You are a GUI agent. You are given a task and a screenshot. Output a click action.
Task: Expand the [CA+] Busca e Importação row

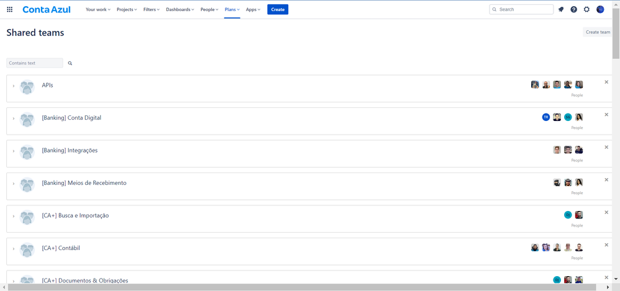tap(14, 216)
